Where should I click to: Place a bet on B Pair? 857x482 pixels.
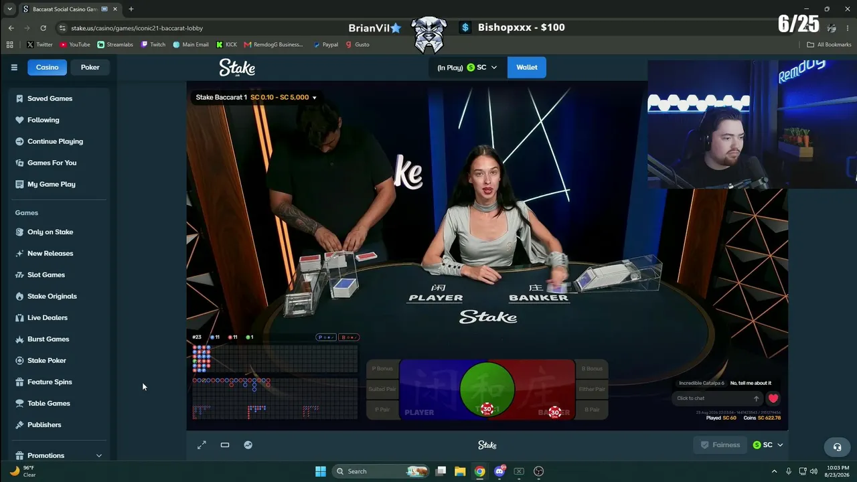(592, 410)
